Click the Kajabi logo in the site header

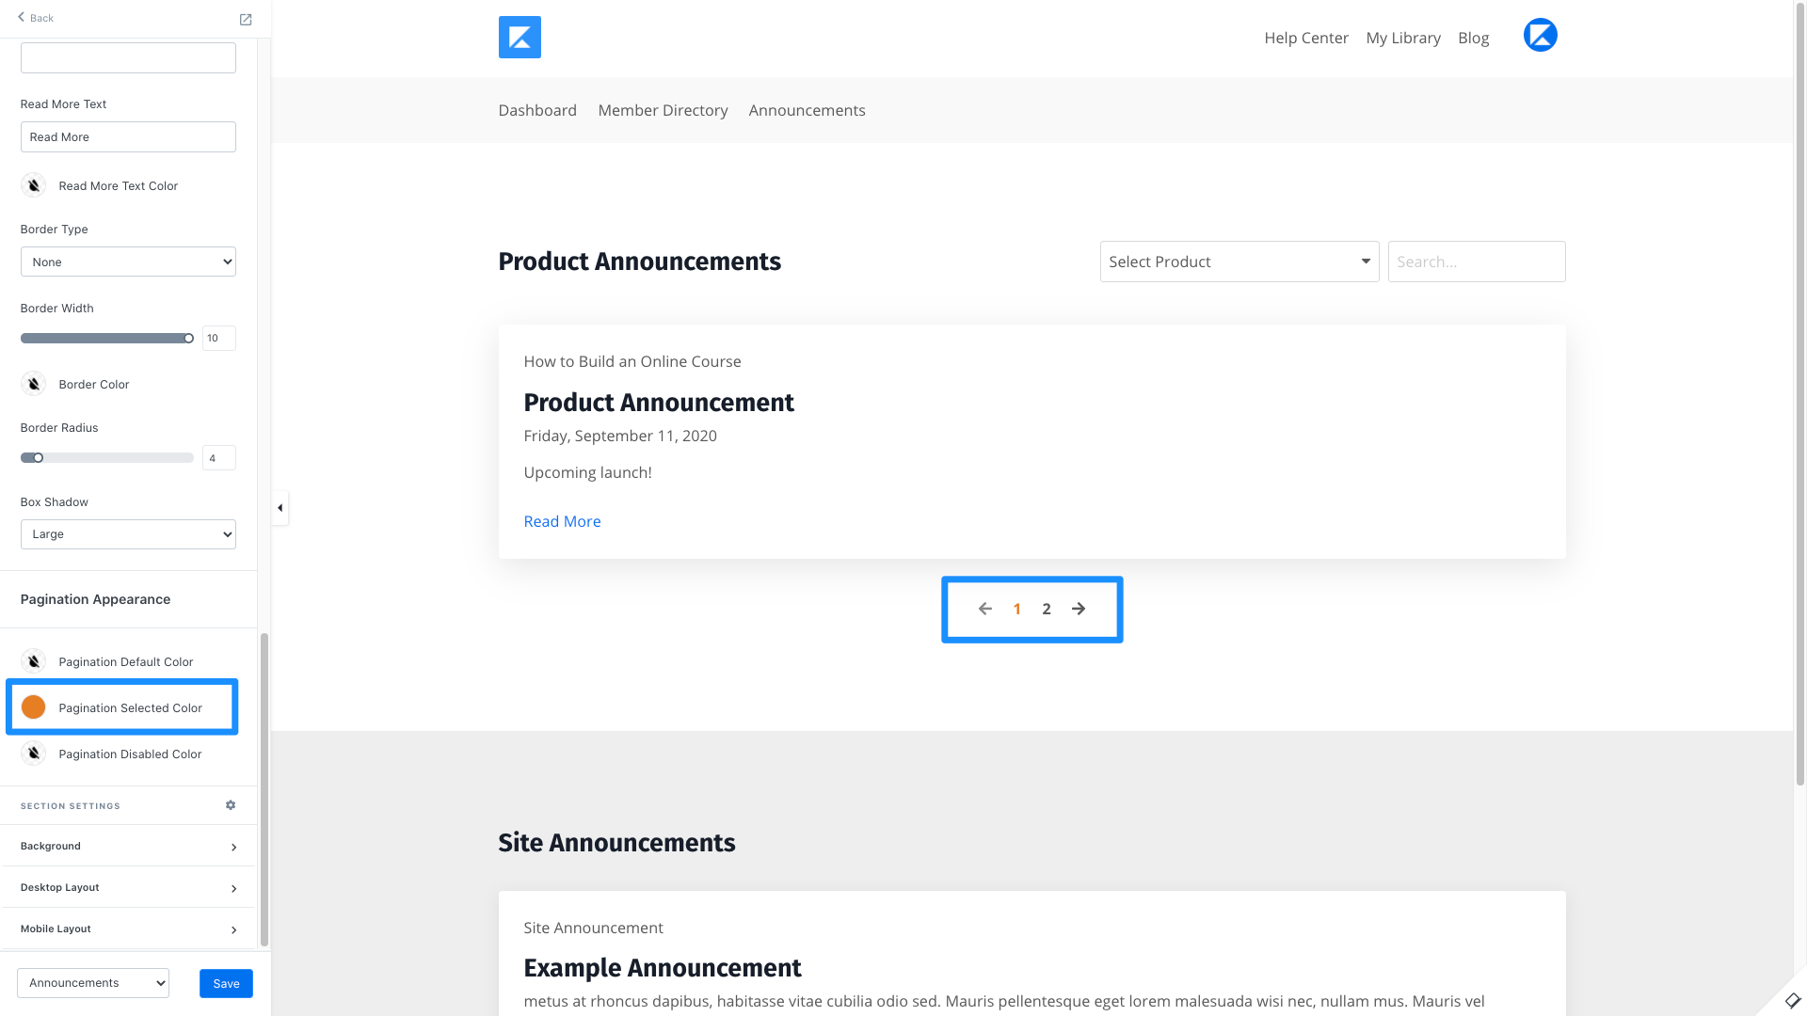(520, 38)
